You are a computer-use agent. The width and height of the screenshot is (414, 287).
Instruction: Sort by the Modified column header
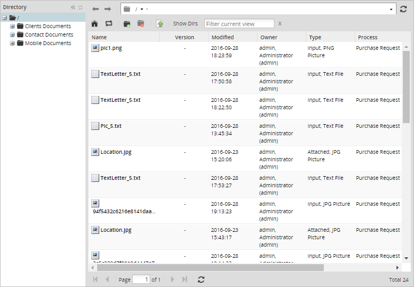pyautogui.click(x=222, y=37)
